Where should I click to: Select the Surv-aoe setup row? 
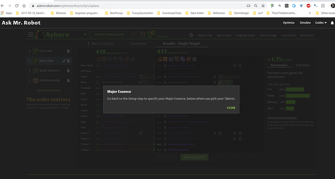pos(49,51)
